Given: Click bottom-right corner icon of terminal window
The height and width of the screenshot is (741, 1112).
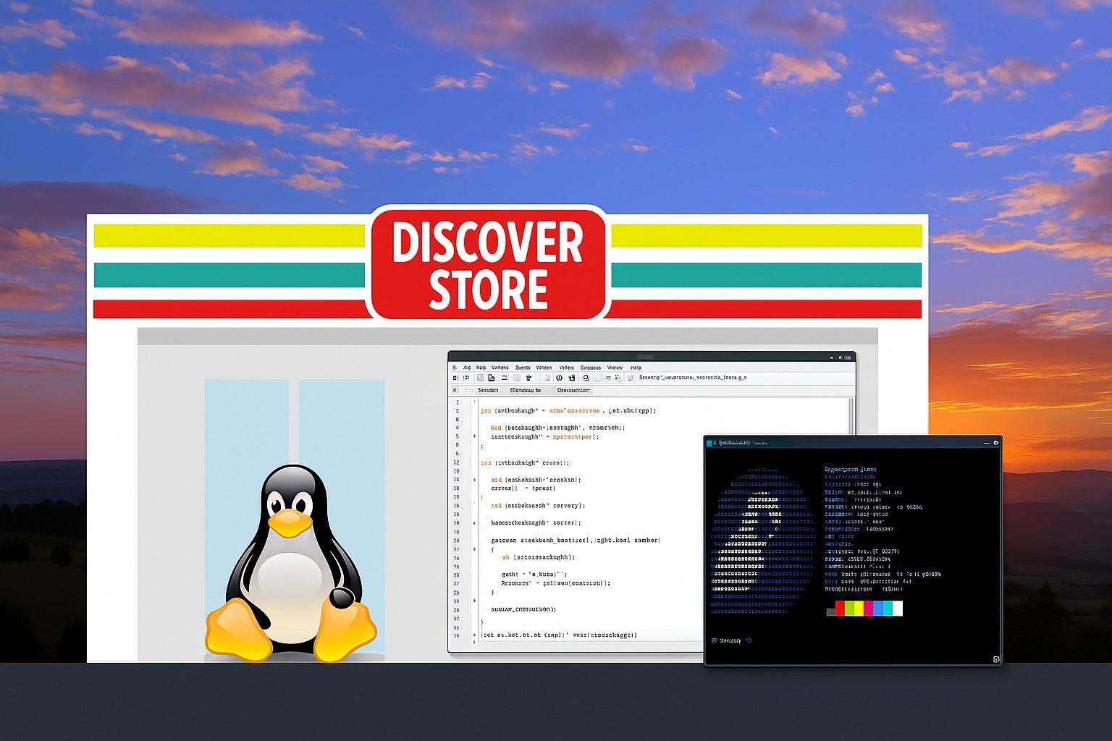Looking at the screenshot, I should (x=996, y=659).
